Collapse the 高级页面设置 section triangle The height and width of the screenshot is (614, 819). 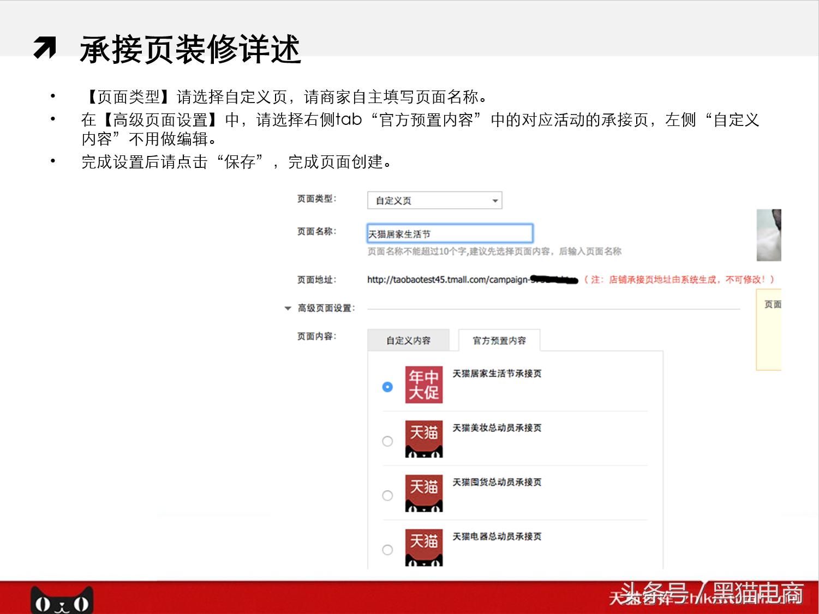tap(288, 308)
